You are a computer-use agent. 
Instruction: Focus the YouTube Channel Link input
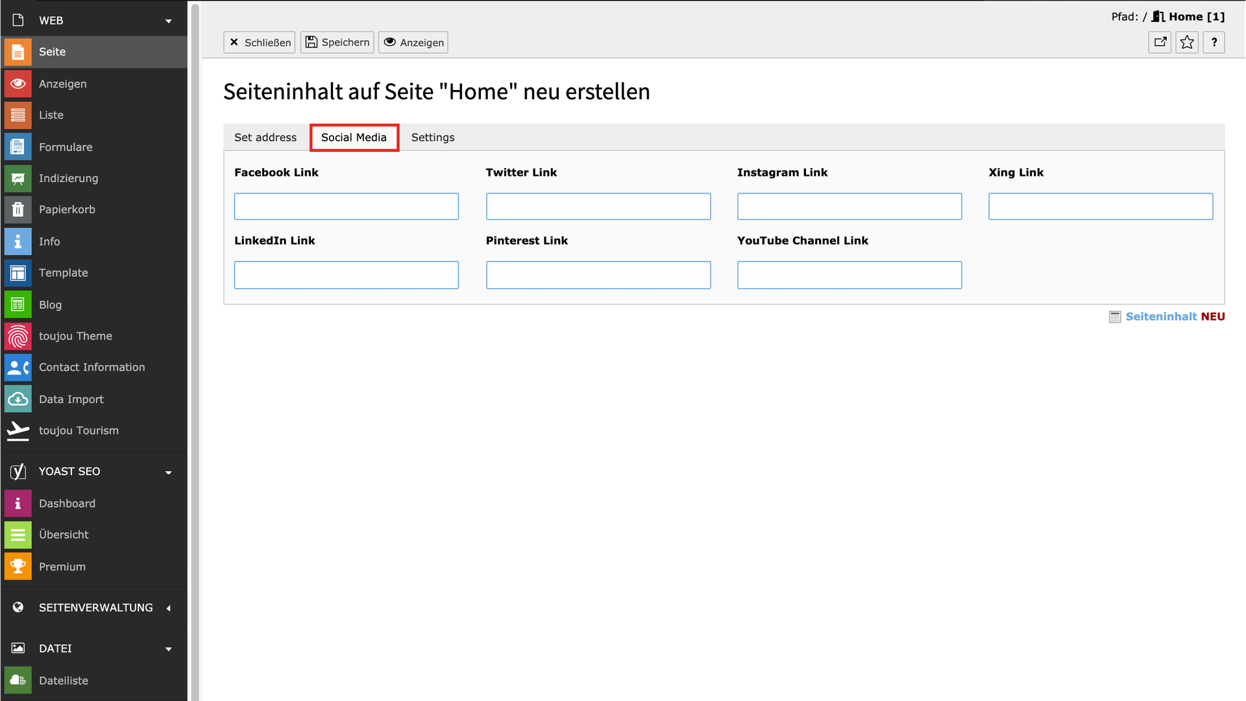(x=849, y=275)
